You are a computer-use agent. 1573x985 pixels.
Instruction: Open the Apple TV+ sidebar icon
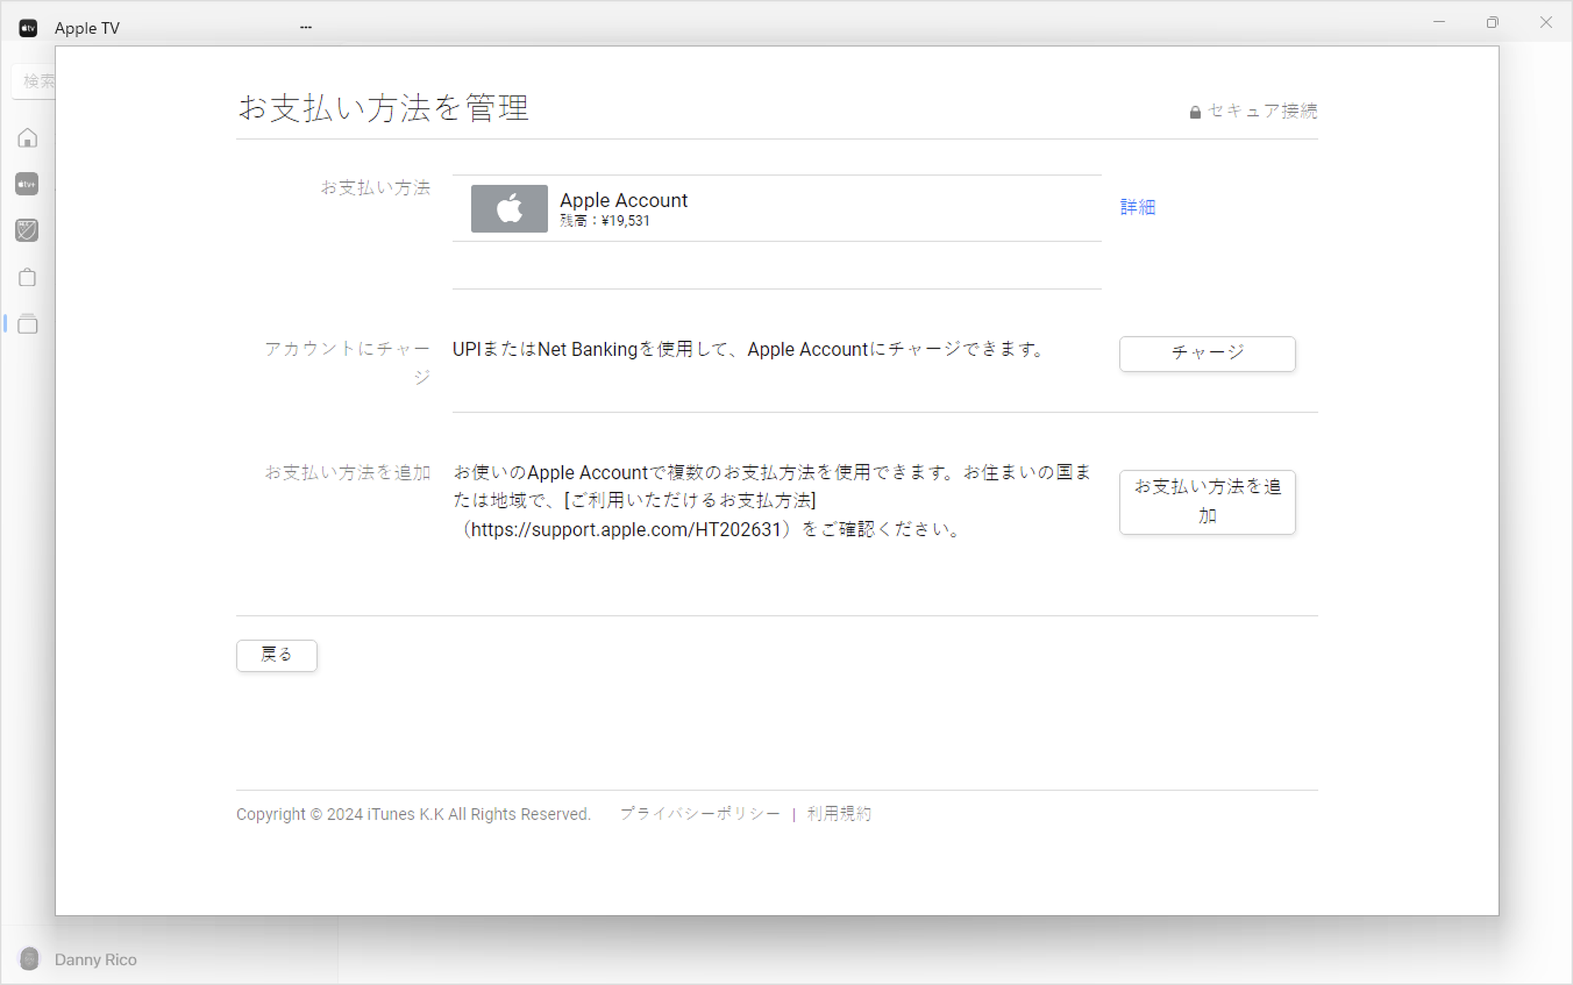click(27, 185)
